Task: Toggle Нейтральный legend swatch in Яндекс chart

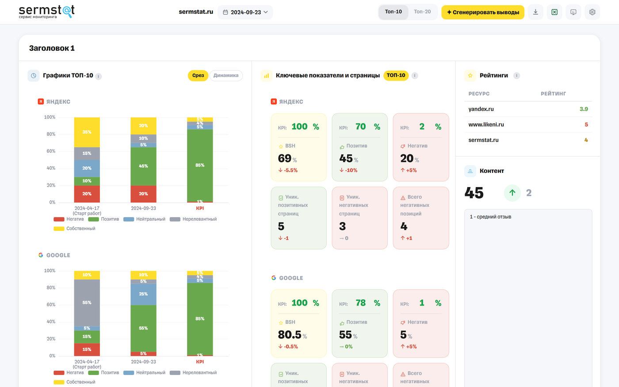Action: coord(129,219)
